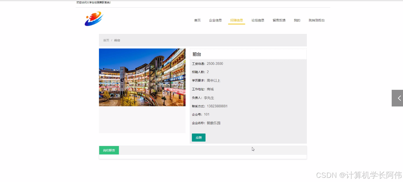Image resolution: width=403 pixels, height=182 pixels.
Task: Click contact person 李先生
Action: tap(209, 98)
